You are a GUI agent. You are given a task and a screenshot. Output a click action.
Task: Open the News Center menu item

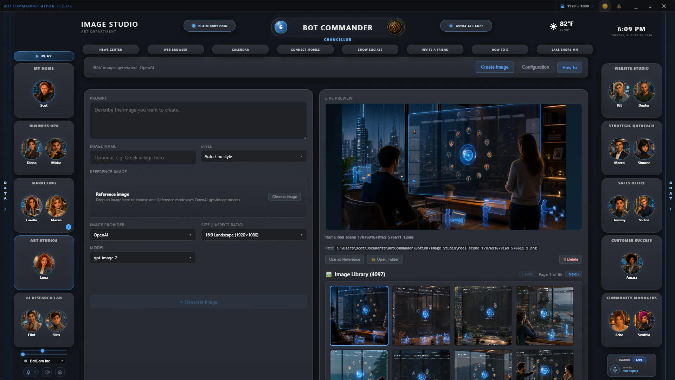[x=111, y=50]
